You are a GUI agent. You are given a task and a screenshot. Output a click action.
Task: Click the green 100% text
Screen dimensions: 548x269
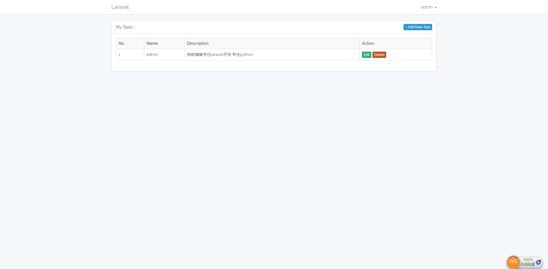pyautogui.click(x=528, y=260)
